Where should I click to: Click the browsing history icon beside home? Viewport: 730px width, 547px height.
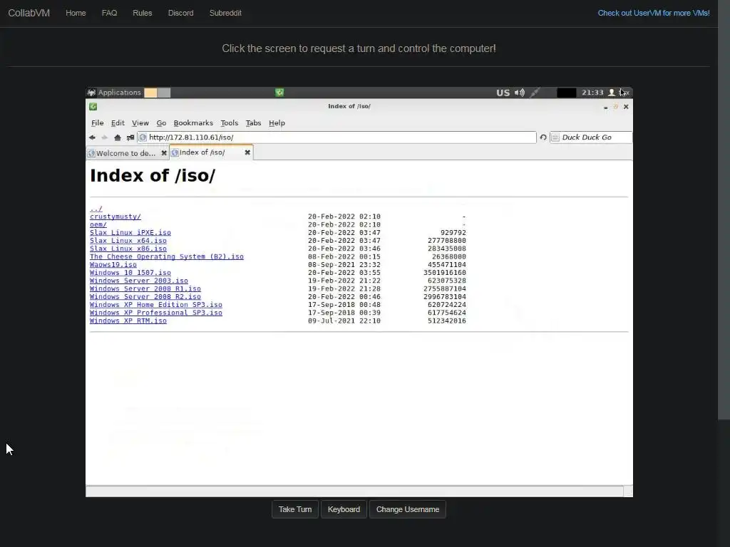[130, 137]
